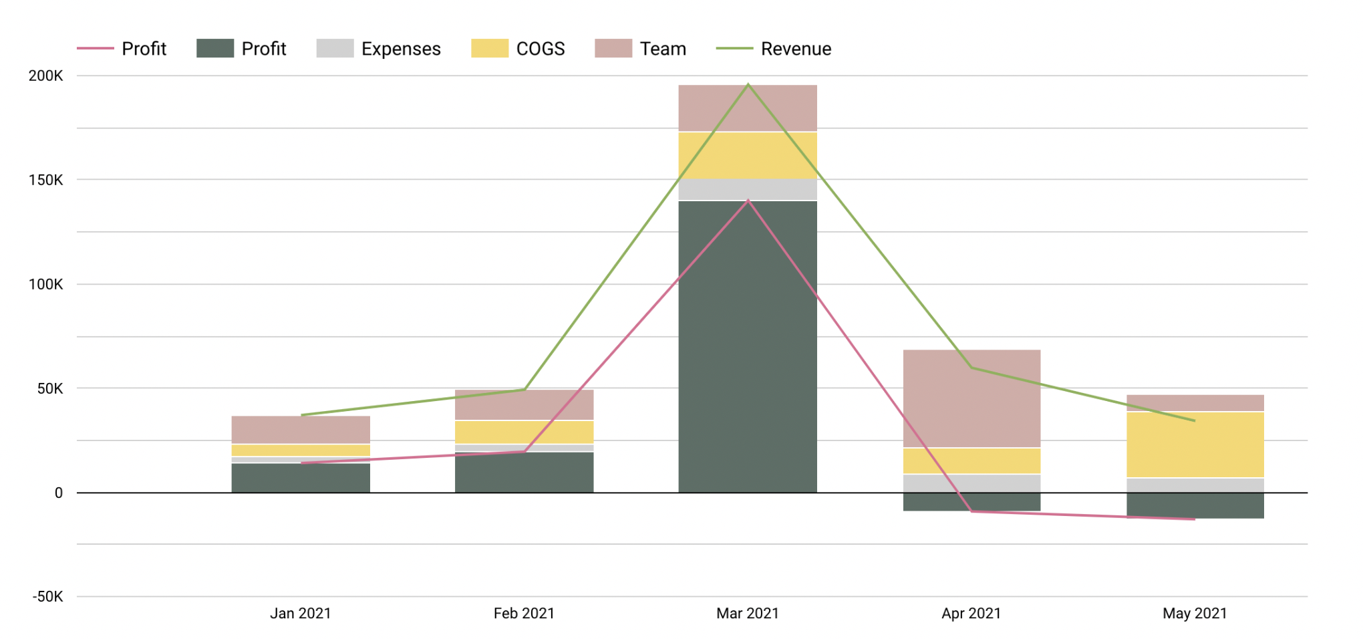Select the February 2021 Profit bar segment
Viewport: 1363px width, 639px height.
[524, 473]
